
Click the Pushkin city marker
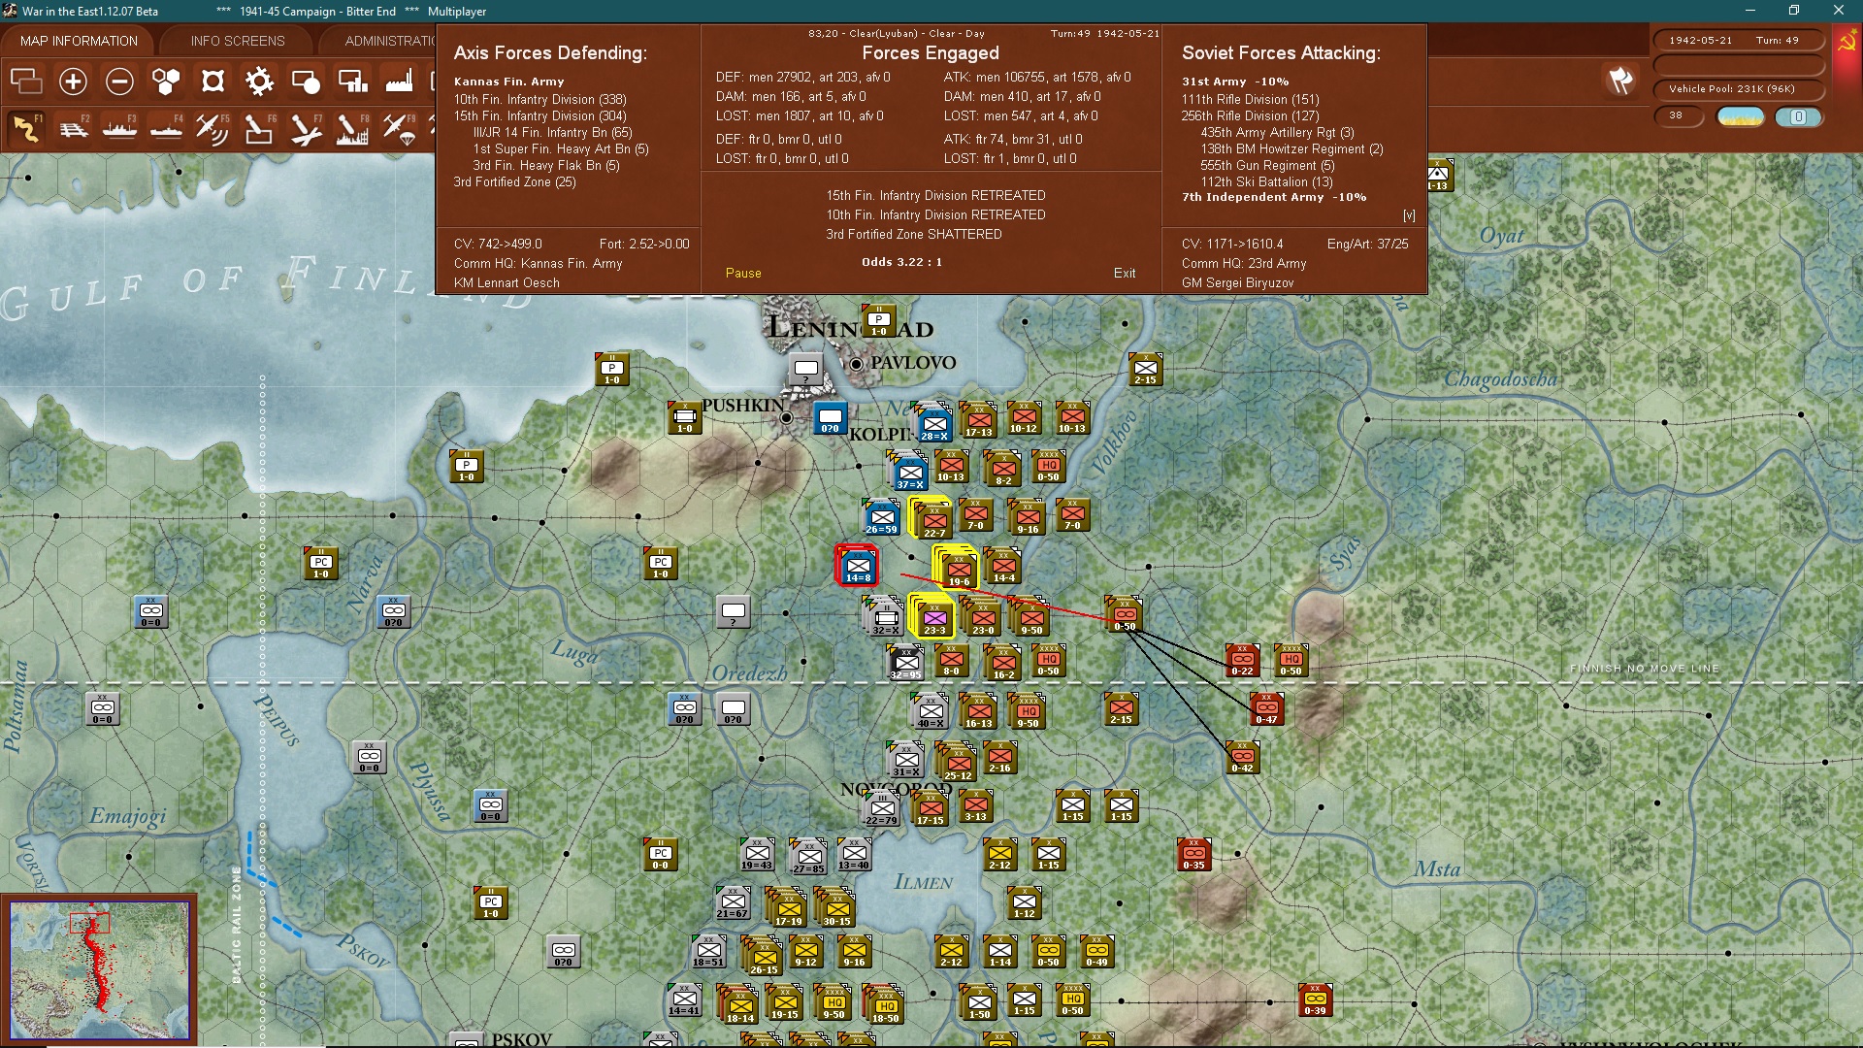[786, 418]
